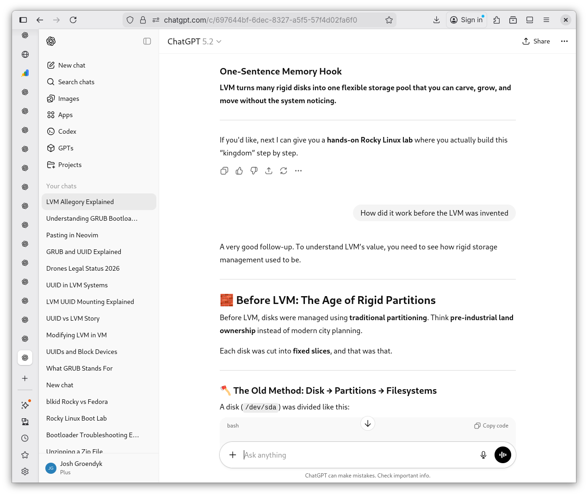Collapse the ChatGPT sidebar panel

147,41
